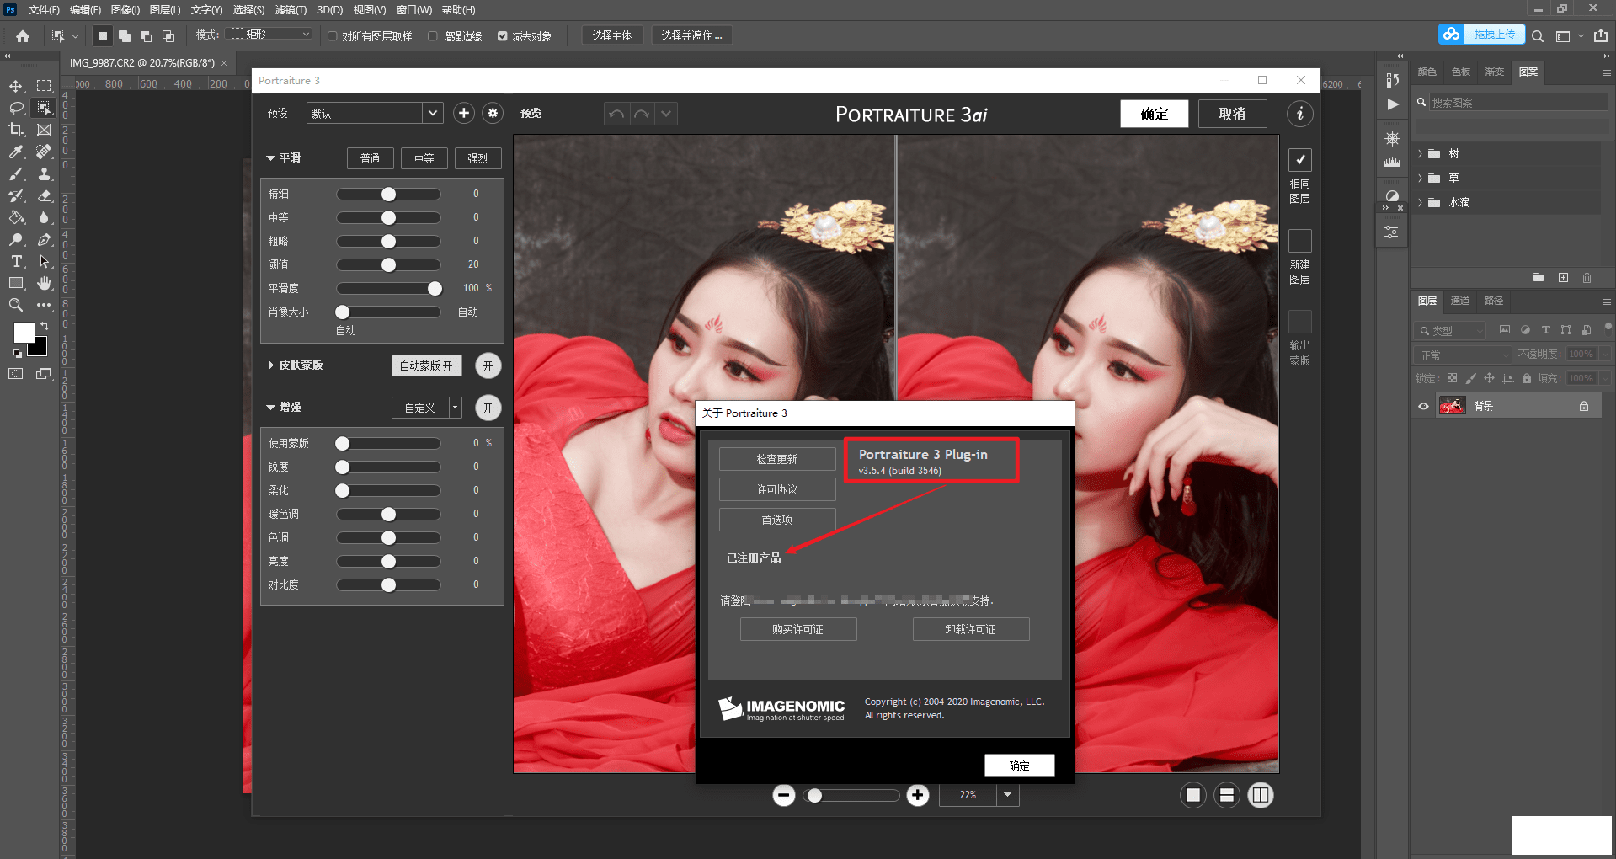1616x859 pixels.
Task: Click Preferences (首选项) button in About dialog
Action: 777,520
